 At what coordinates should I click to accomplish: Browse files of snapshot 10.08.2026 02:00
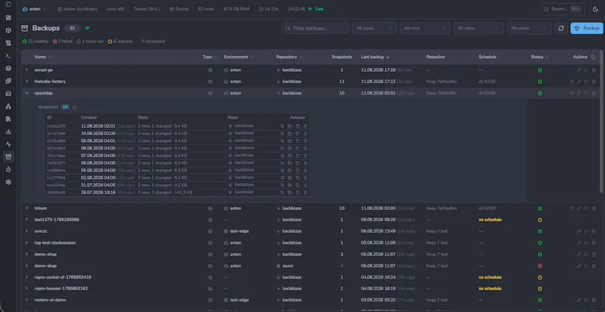pos(290,134)
